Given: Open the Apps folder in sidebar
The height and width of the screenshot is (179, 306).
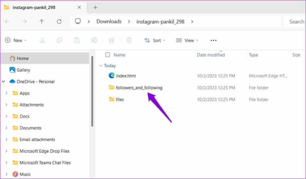Looking at the screenshot, I should click(25, 93).
